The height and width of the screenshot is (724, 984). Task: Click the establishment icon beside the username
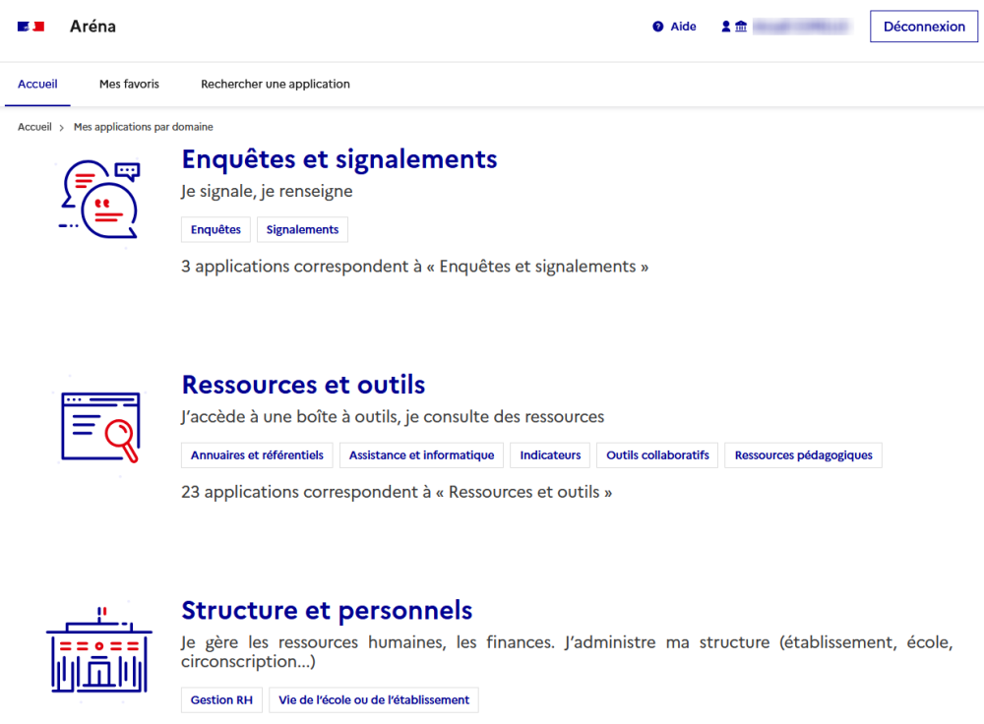point(740,26)
